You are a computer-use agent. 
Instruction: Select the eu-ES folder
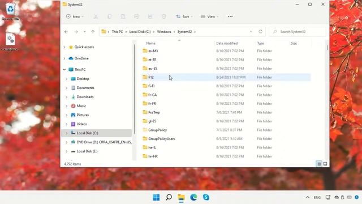click(x=153, y=69)
